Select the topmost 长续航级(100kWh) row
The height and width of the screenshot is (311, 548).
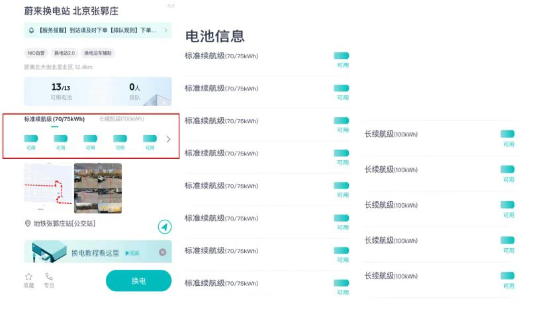tap(439, 138)
